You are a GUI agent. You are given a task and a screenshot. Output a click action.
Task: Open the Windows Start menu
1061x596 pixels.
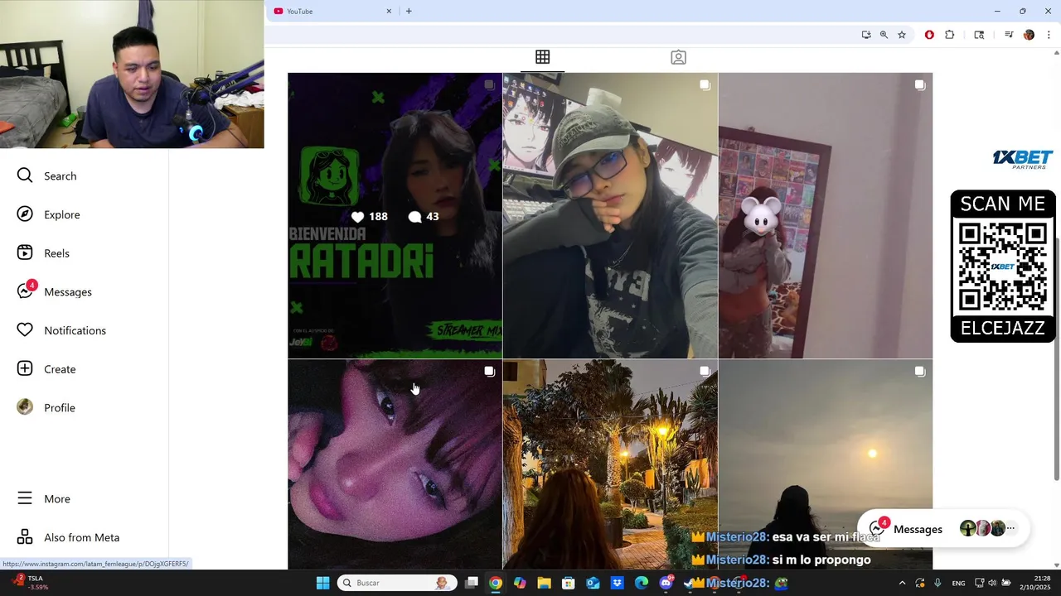[322, 583]
